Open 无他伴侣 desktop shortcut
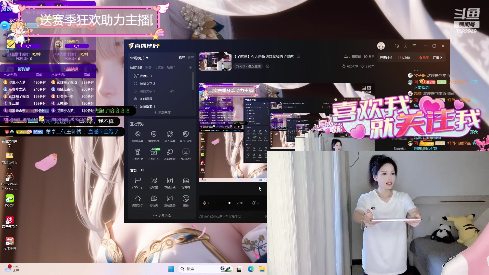The width and height of the screenshot is (489, 275). coord(10,243)
